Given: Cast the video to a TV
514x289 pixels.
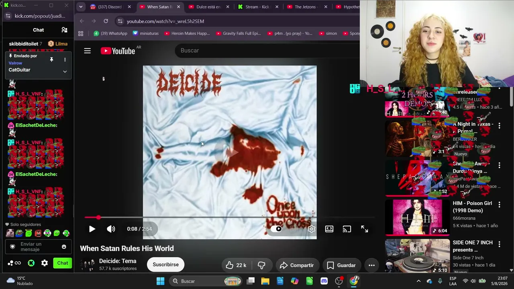Looking at the screenshot, I should (x=347, y=229).
